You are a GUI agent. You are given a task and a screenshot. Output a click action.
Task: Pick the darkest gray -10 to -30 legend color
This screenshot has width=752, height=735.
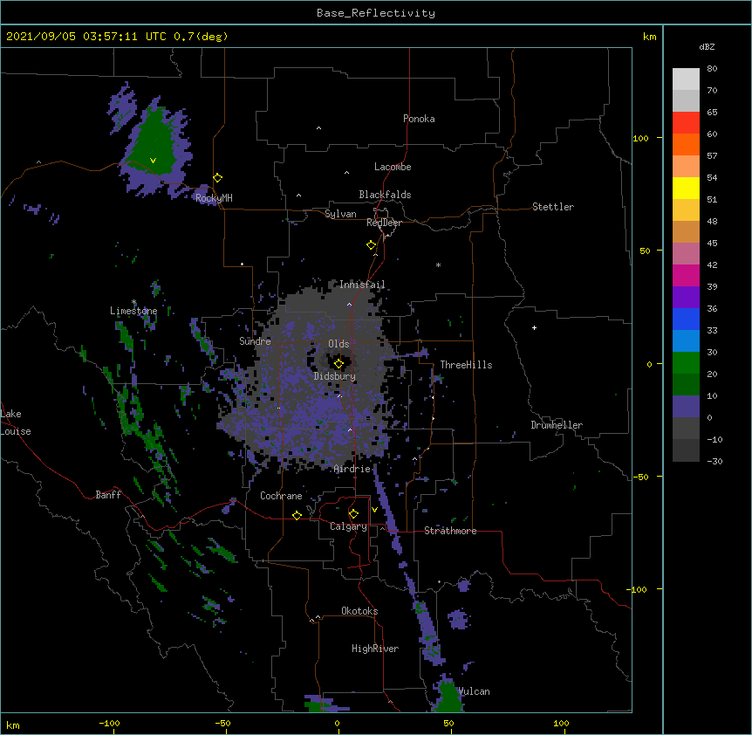(x=686, y=450)
